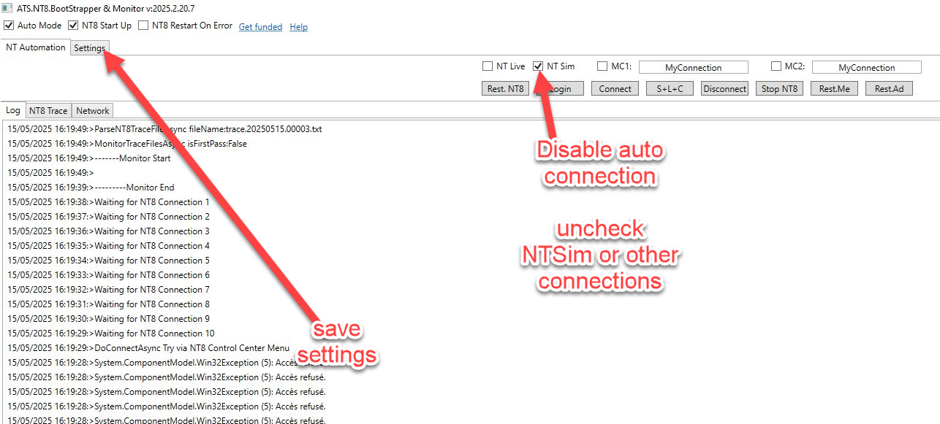Click the Login button

coord(560,89)
